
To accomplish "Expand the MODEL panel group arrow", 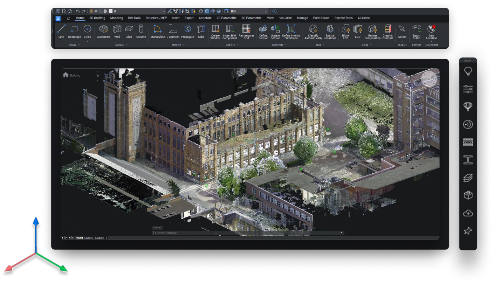I will [x=126, y=45].
